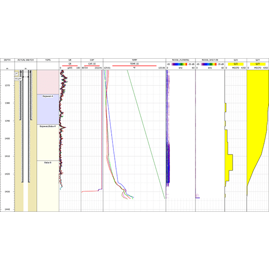
Task: Click the 1400 depth marker
Action: click(x=7, y=138)
